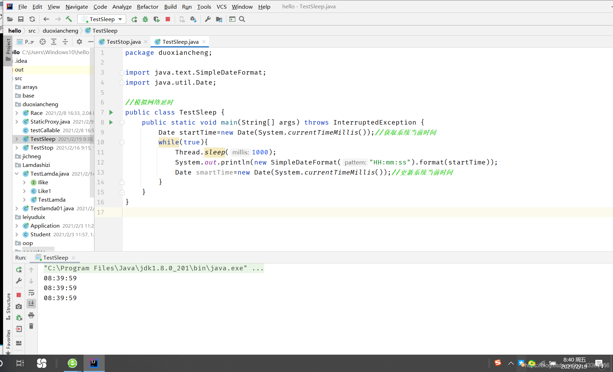The image size is (613, 372).
Task: Open the Build menu
Action: 170,7
